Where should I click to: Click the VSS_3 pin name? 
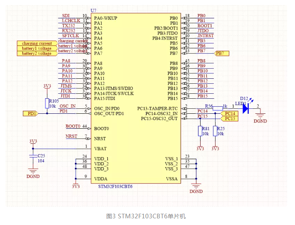point(171,169)
